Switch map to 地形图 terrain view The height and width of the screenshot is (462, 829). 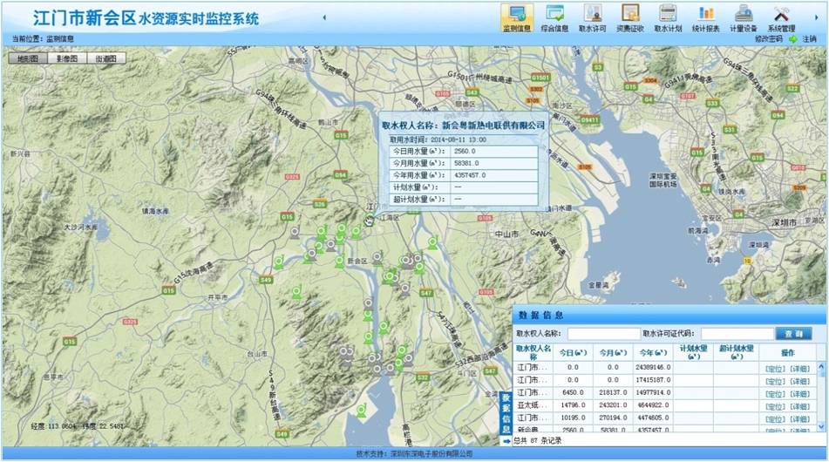click(x=28, y=58)
